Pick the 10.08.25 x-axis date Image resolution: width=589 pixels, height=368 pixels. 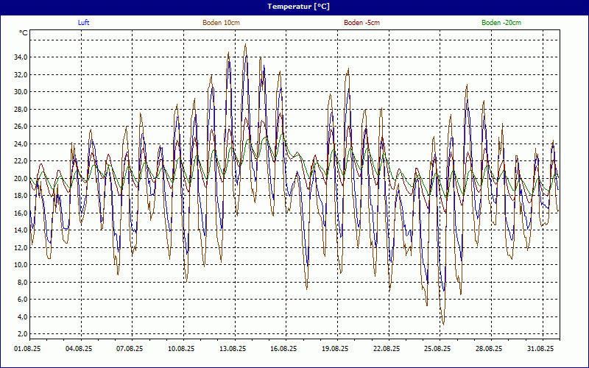click(x=181, y=349)
